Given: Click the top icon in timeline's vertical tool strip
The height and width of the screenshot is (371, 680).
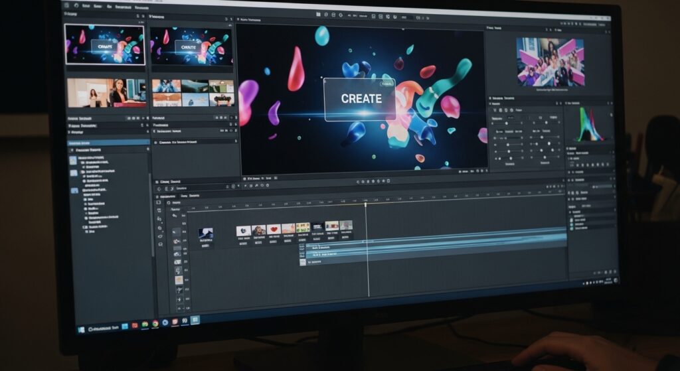Looking at the screenshot, I should coord(158,202).
